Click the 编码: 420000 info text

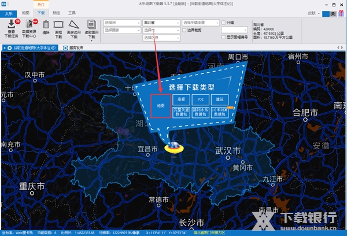click(264, 29)
